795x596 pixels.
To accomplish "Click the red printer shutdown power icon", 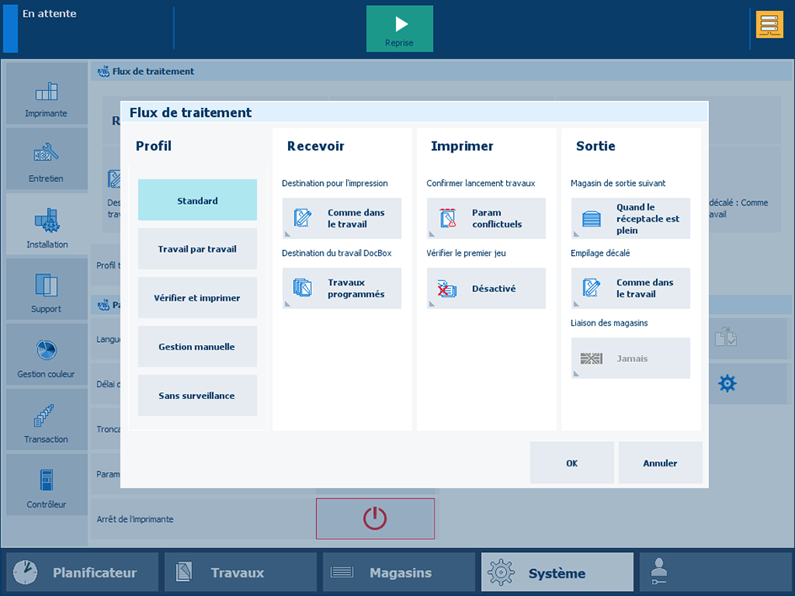I will click(x=375, y=519).
